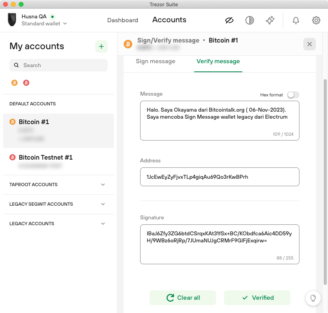328x313 pixels.
Task: Select the Verify message tab
Action: 218,61
